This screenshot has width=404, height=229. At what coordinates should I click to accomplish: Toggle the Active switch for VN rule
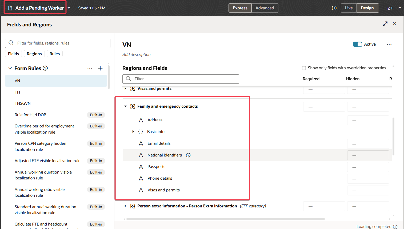click(x=357, y=44)
